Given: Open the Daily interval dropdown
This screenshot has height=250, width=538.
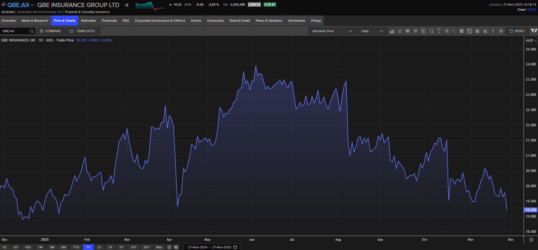Looking at the screenshot, I should (372, 31).
